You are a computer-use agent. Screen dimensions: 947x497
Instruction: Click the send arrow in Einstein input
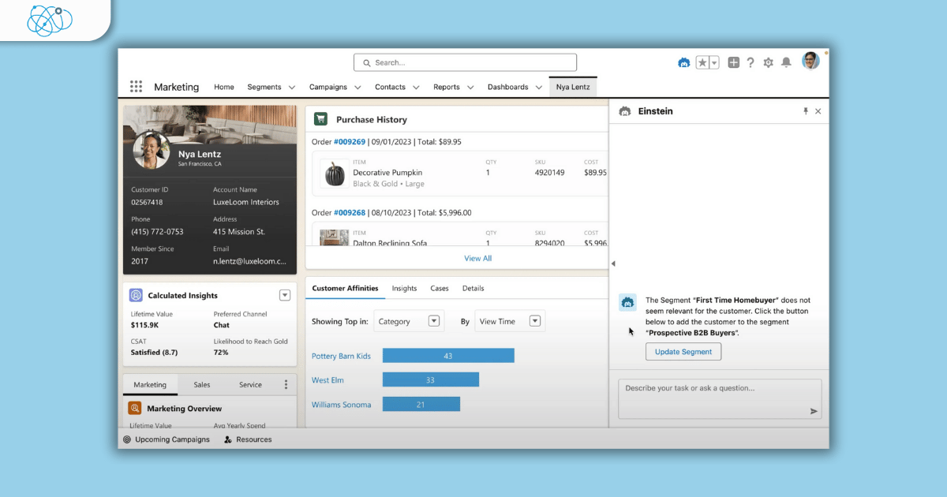point(814,411)
